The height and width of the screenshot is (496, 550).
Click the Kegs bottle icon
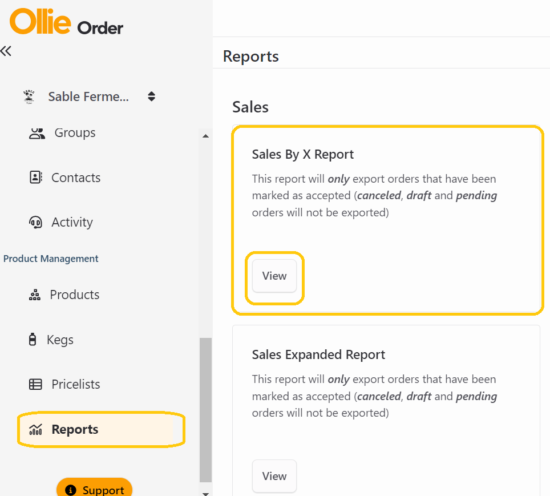pos(33,340)
